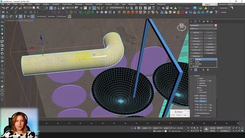Activate the Select and Scale tool
This screenshot has height=138, width=245.
59,8
